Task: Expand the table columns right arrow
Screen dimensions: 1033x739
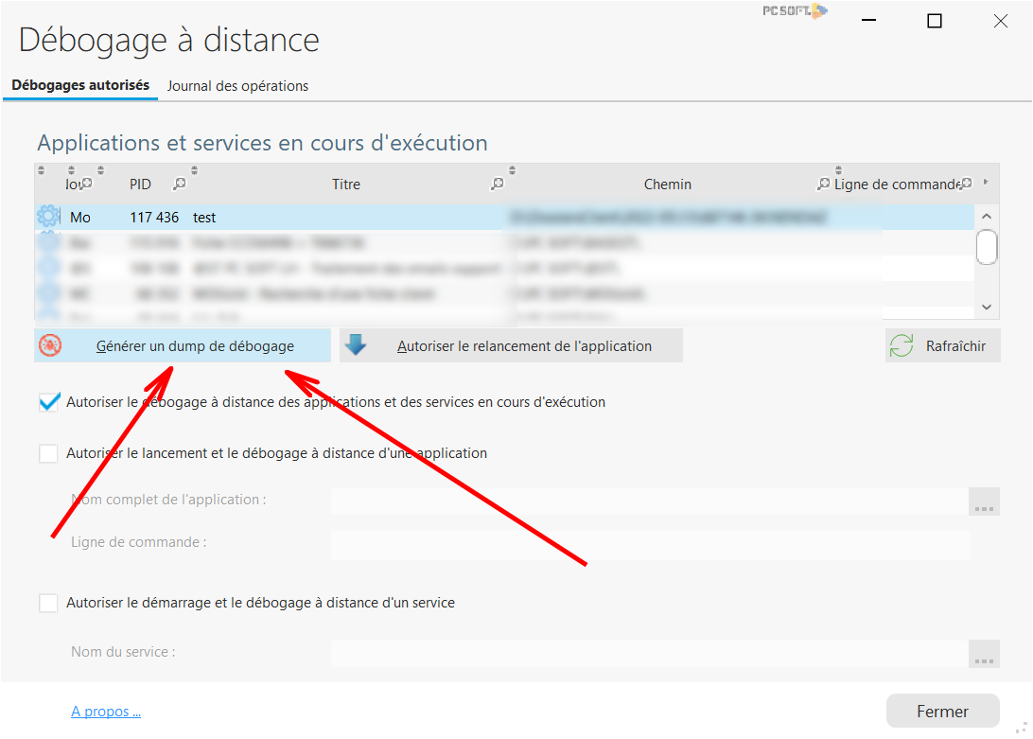Action: 986,182
